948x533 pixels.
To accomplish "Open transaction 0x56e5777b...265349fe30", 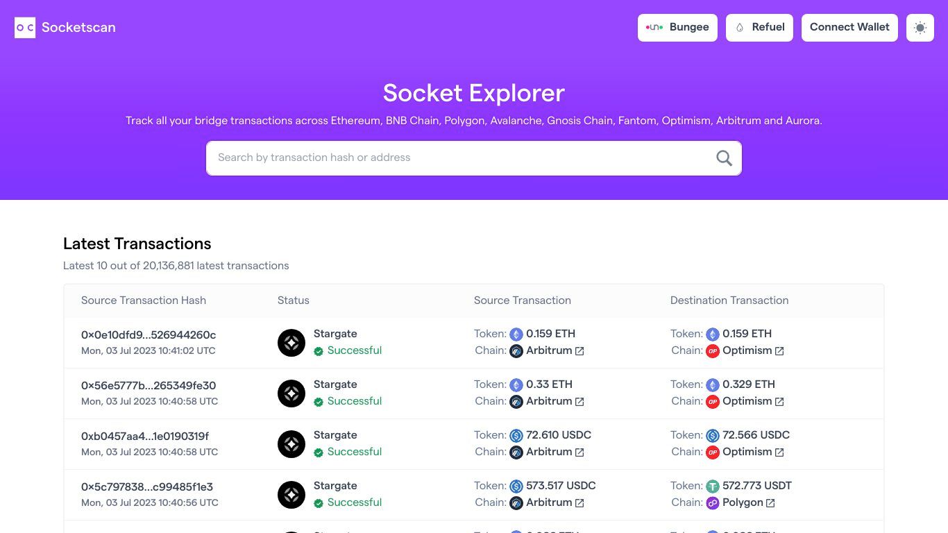I will coord(149,385).
